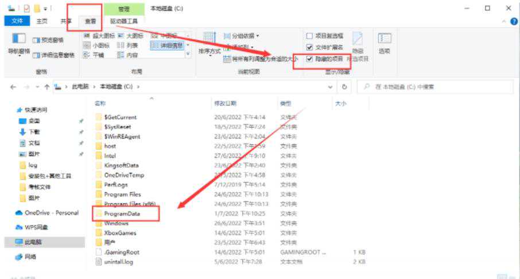The width and height of the screenshot is (520, 279).
Task: Expand the layout gallery more arrow
Action: tap(188, 55)
